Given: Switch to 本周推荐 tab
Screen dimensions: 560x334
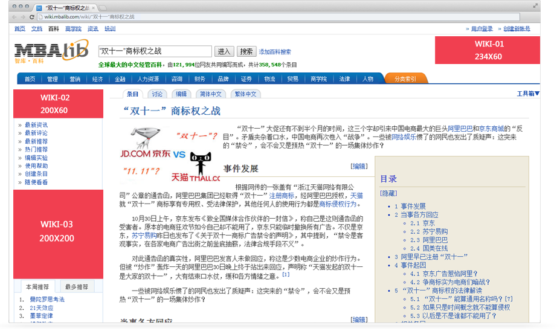Looking at the screenshot, I should (x=37, y=286).
